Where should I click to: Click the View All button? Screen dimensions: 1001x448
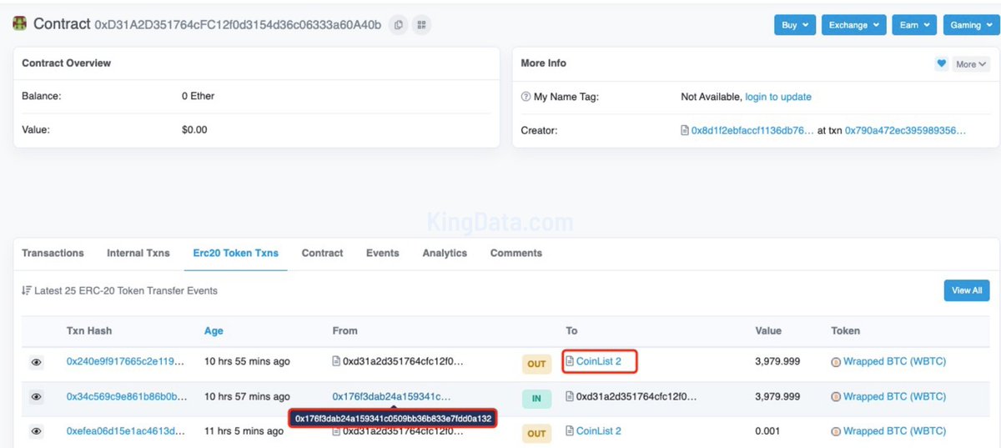coord(967,290)
